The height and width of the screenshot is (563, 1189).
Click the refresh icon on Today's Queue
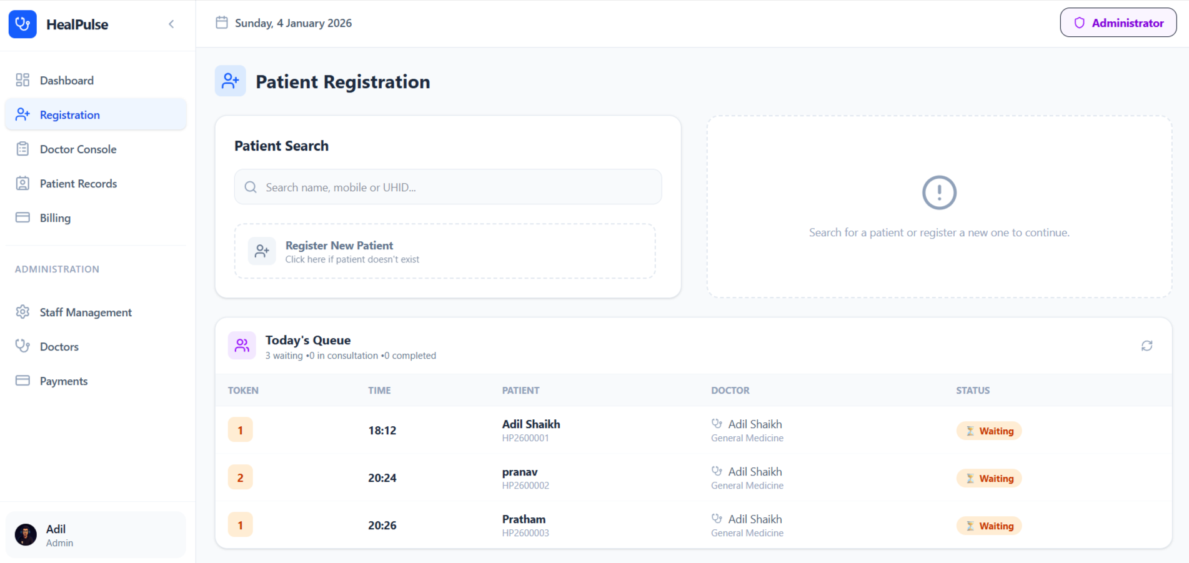tap(1147, 346)
